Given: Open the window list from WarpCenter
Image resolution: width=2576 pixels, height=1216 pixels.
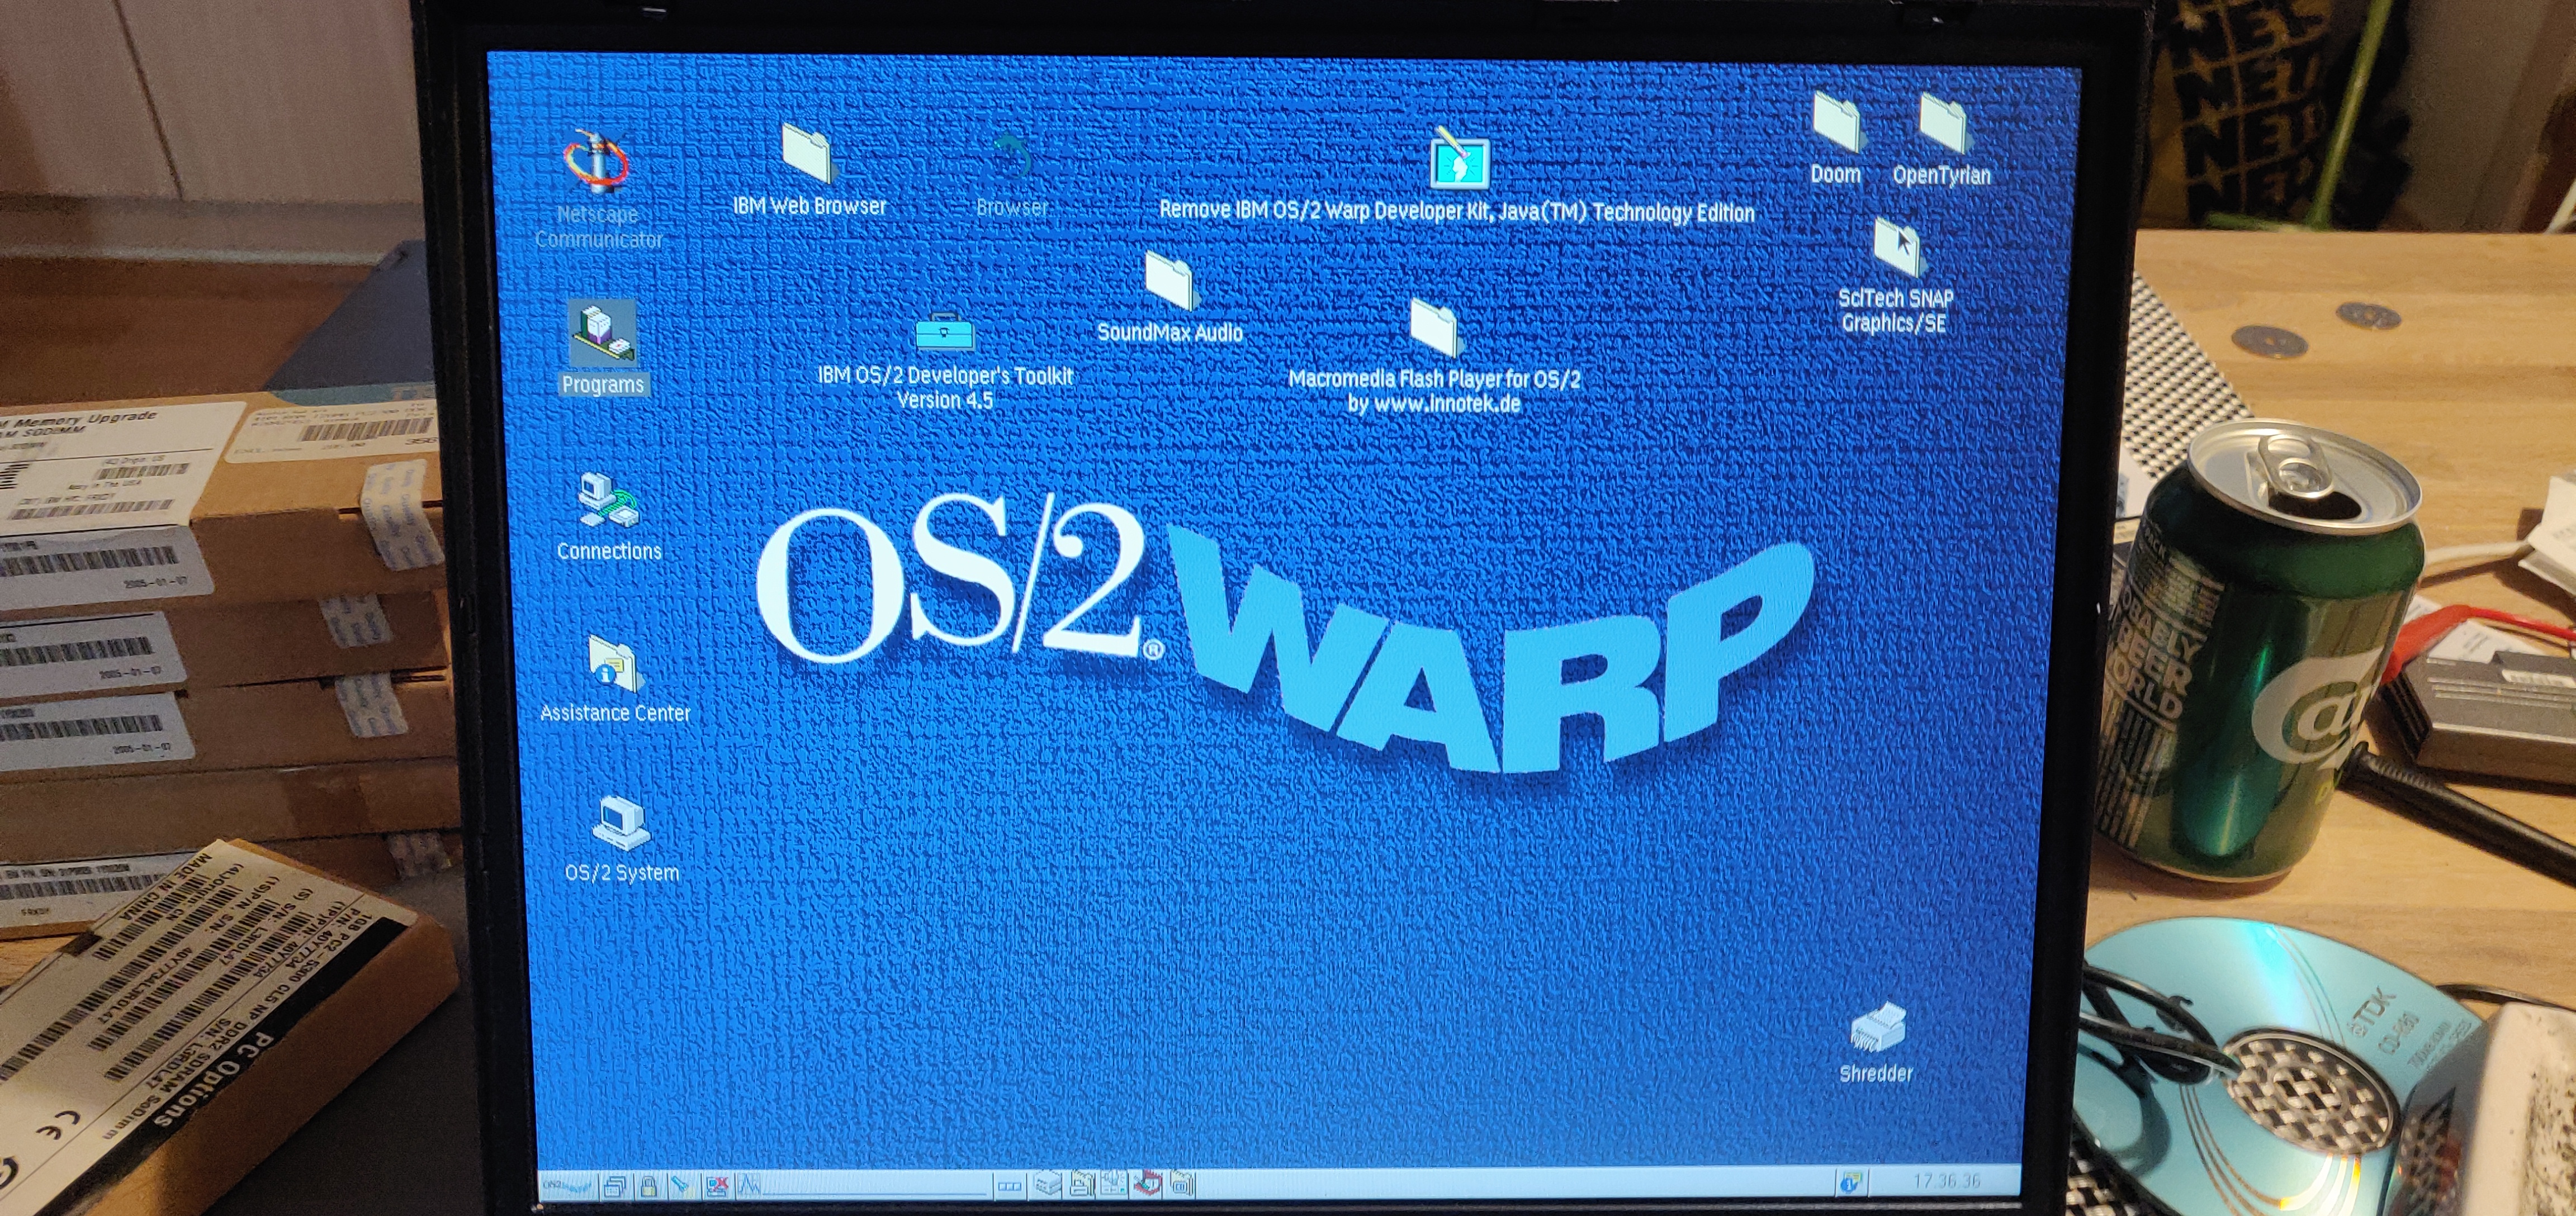Looking at the screenshot, I should coord(615,1187).
